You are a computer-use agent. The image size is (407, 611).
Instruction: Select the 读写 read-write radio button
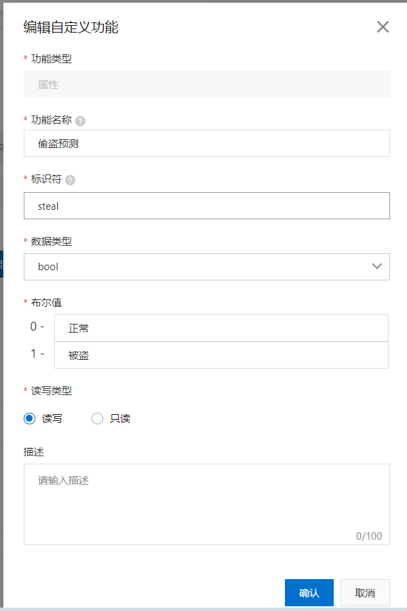28,418
